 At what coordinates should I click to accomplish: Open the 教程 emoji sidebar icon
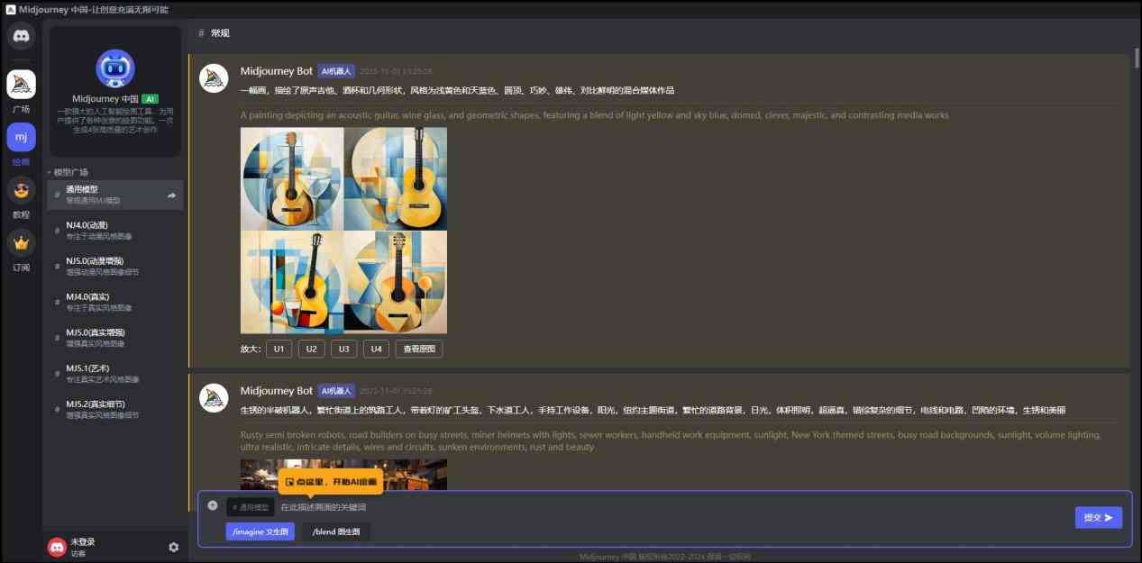21,190
